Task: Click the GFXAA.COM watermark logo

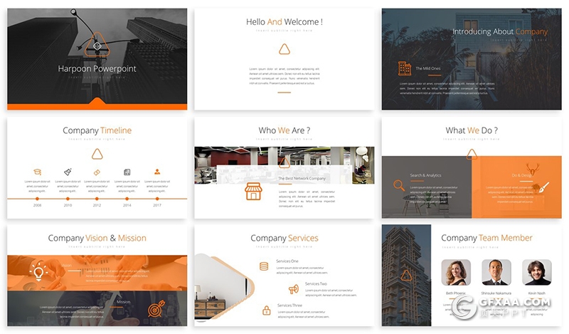Action: [499, 308]
